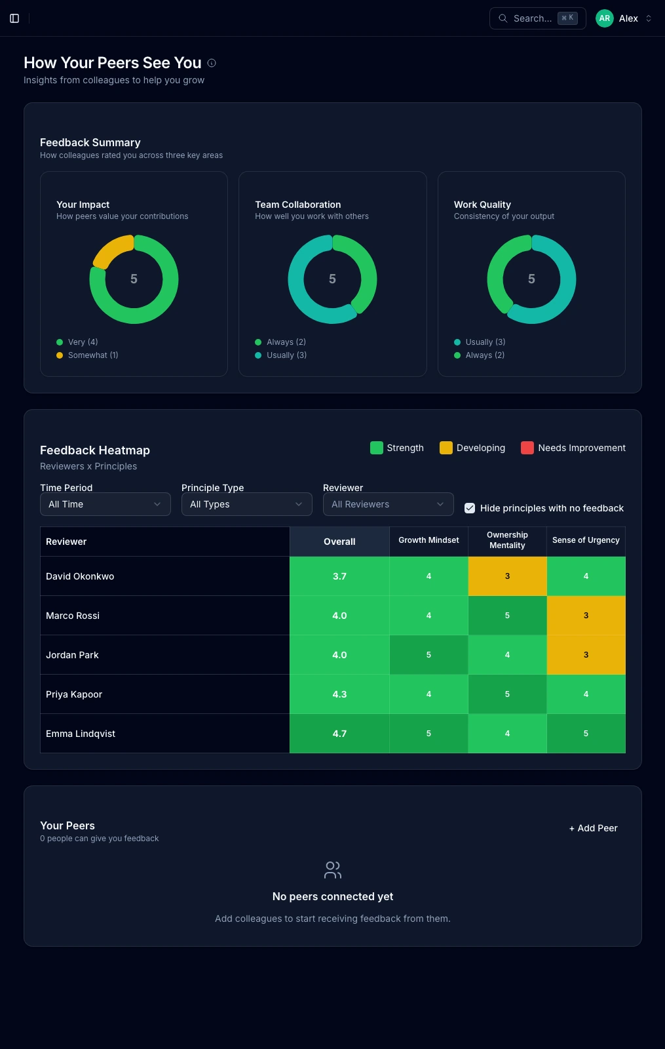Image resolution: width=665 pixels, height=1049 pixels.
Task: Uncheck Hide principles with no feedback
Action: pos(470,508)
